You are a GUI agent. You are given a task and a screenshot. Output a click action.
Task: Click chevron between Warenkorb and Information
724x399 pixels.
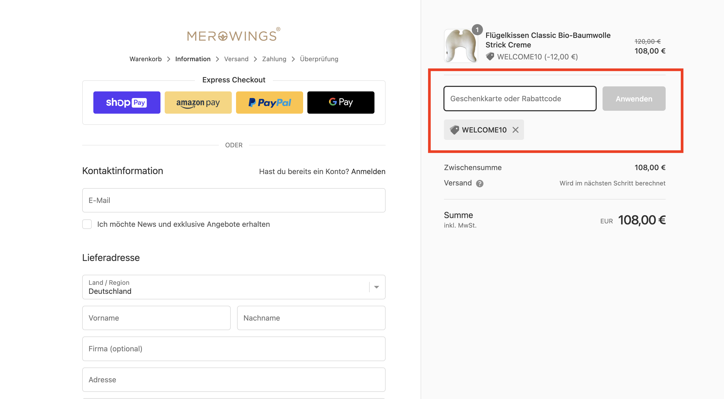(169, 59)
